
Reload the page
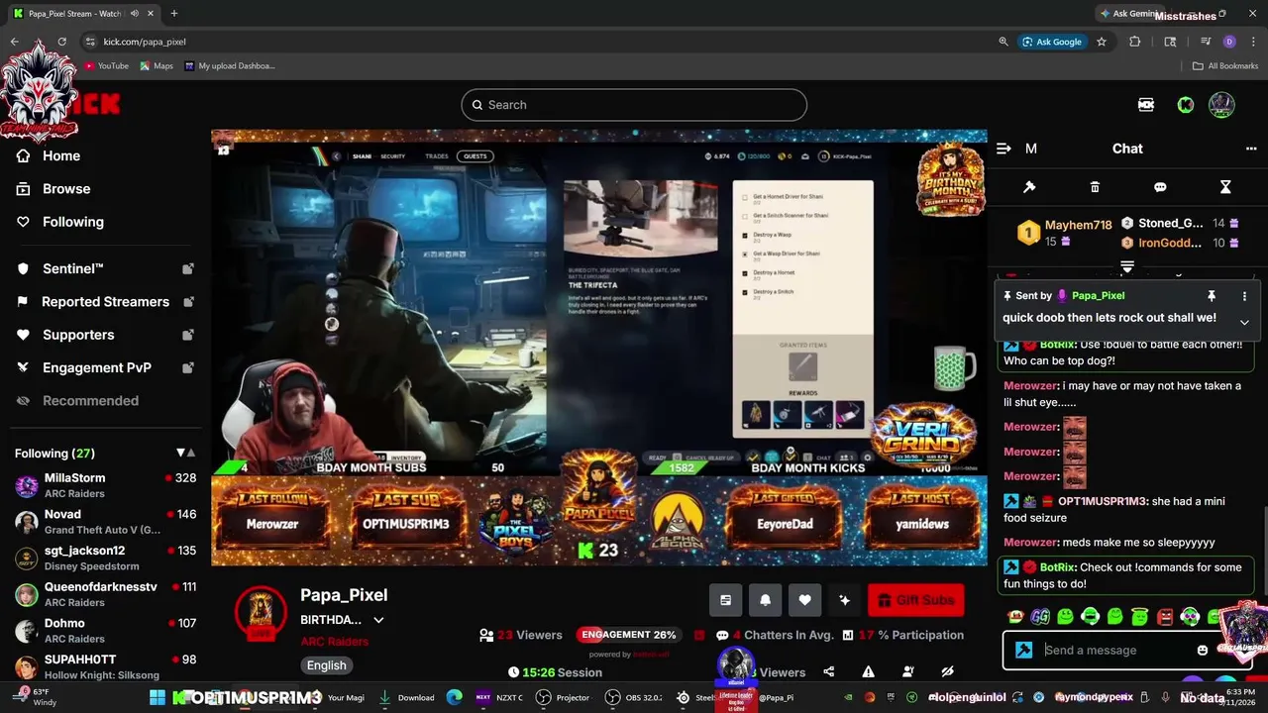pos(61,42)
